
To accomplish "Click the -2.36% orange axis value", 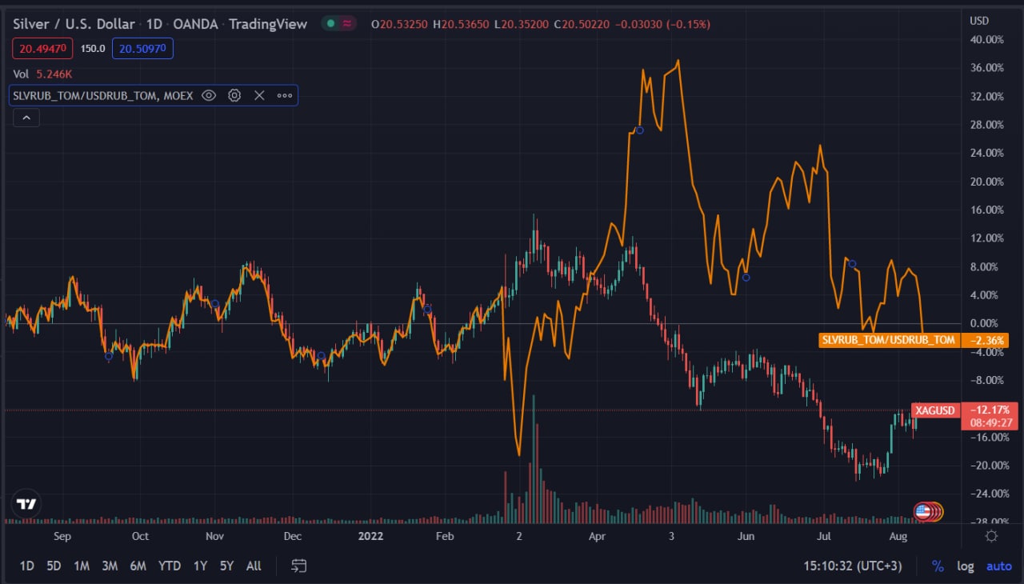I will 986,340.
